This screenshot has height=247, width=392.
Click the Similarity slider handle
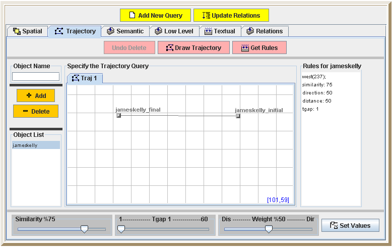tap(85, 229)
